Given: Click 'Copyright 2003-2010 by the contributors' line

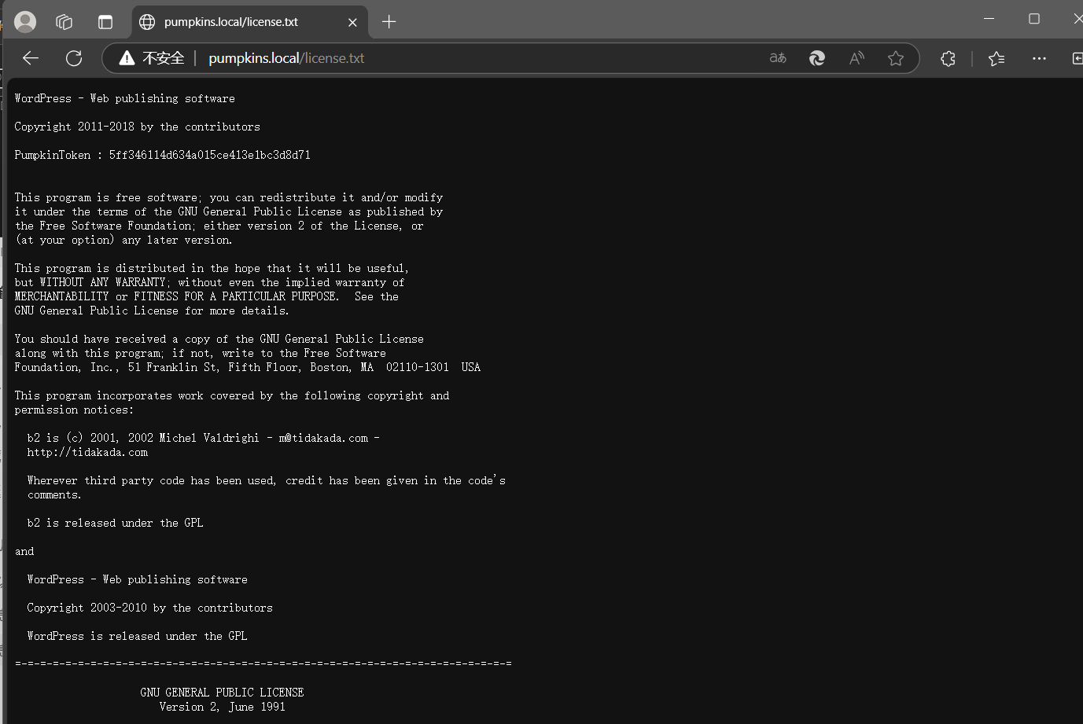Looking at the screenshot, I should (149, 608).
